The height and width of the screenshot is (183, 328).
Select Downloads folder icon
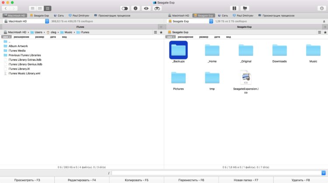279,50
